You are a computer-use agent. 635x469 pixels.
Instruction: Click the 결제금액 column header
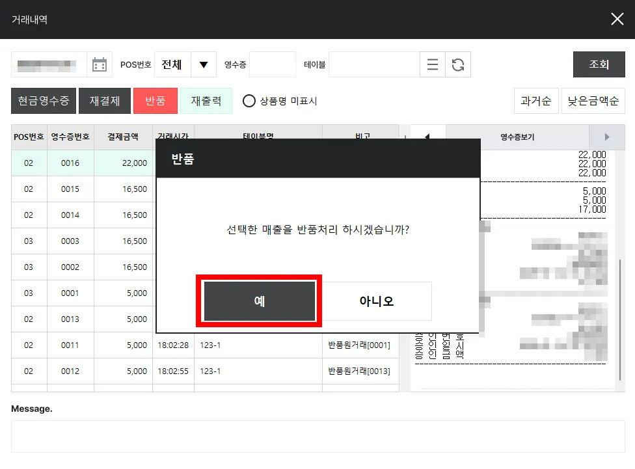[123, 137]
